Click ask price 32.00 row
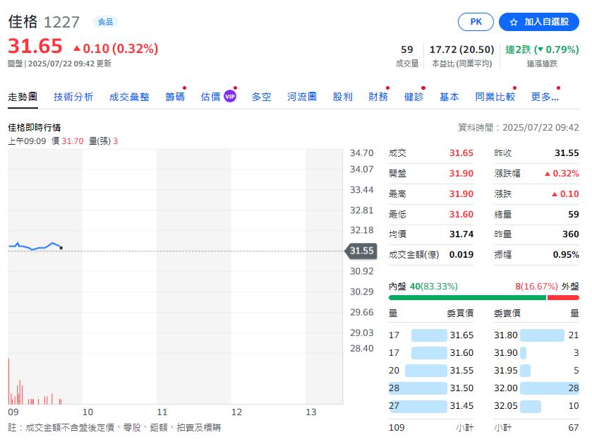 pos(536,388)
